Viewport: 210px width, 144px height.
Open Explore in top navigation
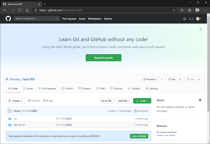108,19
